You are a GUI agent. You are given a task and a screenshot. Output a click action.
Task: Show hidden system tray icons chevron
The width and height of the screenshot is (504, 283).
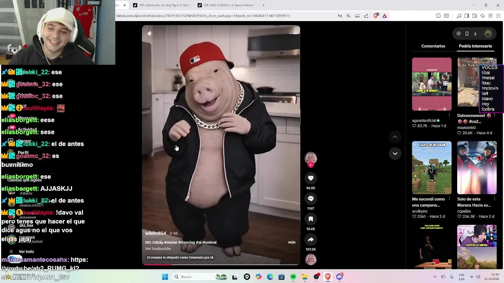pyautogui.click(x=435, y=277)
